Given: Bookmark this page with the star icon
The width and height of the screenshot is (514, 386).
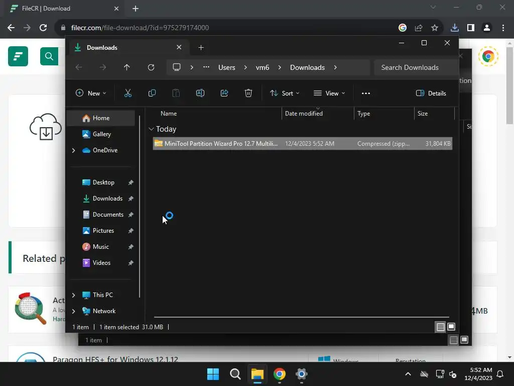Looking at the screenshot, I should tap(435, 28).
